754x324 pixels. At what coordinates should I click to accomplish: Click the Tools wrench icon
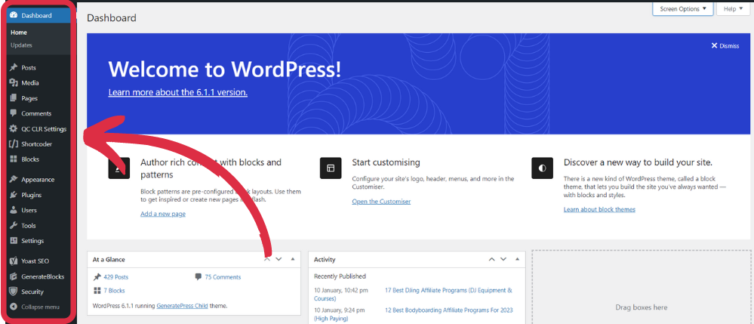point(14,226)
